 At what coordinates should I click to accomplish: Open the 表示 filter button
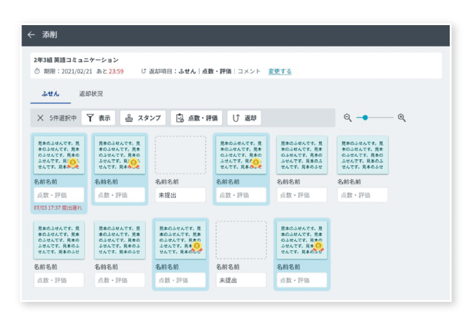pyautogui.click(x=98, y=118)
